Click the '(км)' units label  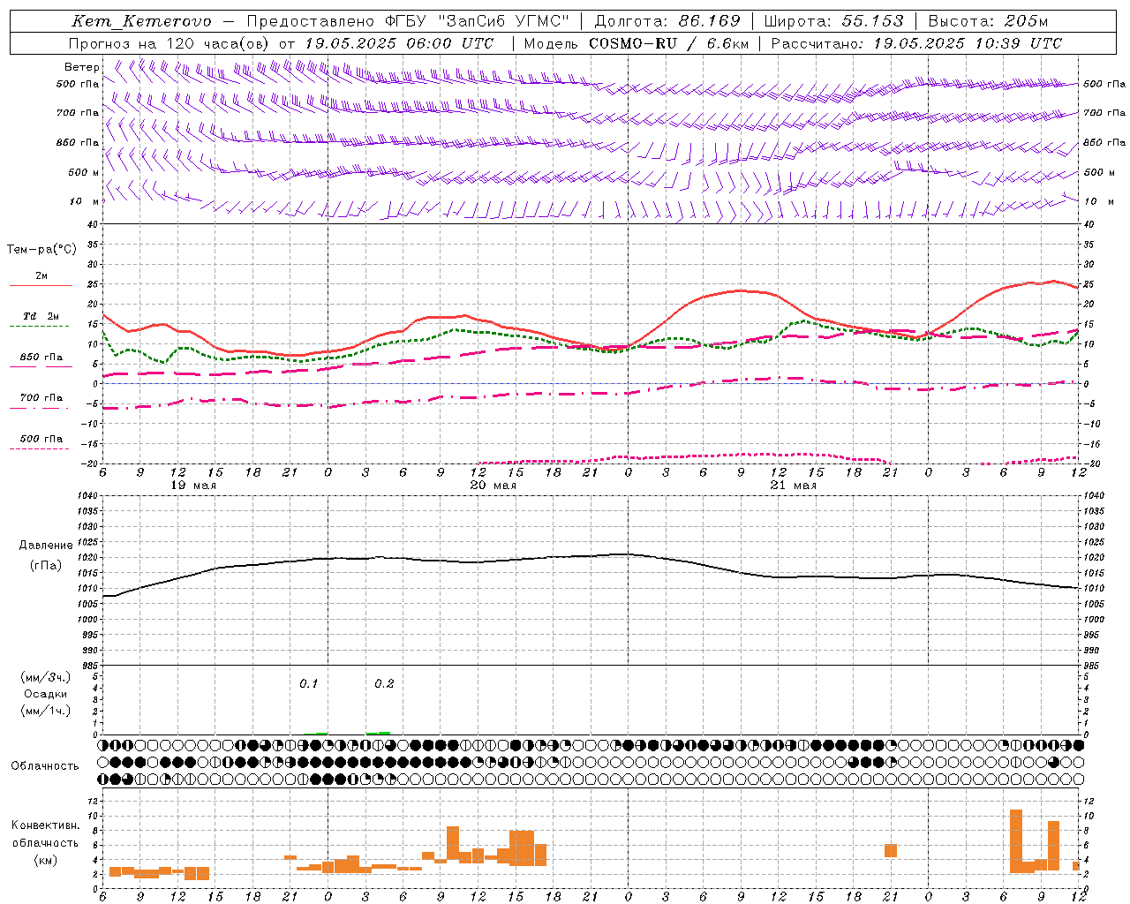click(x=46, y=860)
